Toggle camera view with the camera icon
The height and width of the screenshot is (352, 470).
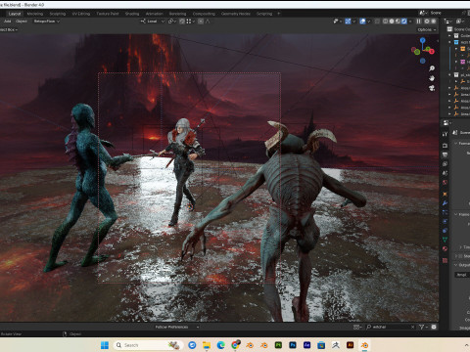(x=432, y=88)
